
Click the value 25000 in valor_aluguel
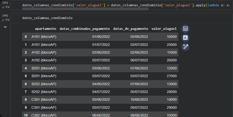click(172, 45)
